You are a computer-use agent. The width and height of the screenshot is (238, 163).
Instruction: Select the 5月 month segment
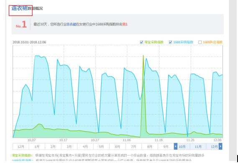101,147
